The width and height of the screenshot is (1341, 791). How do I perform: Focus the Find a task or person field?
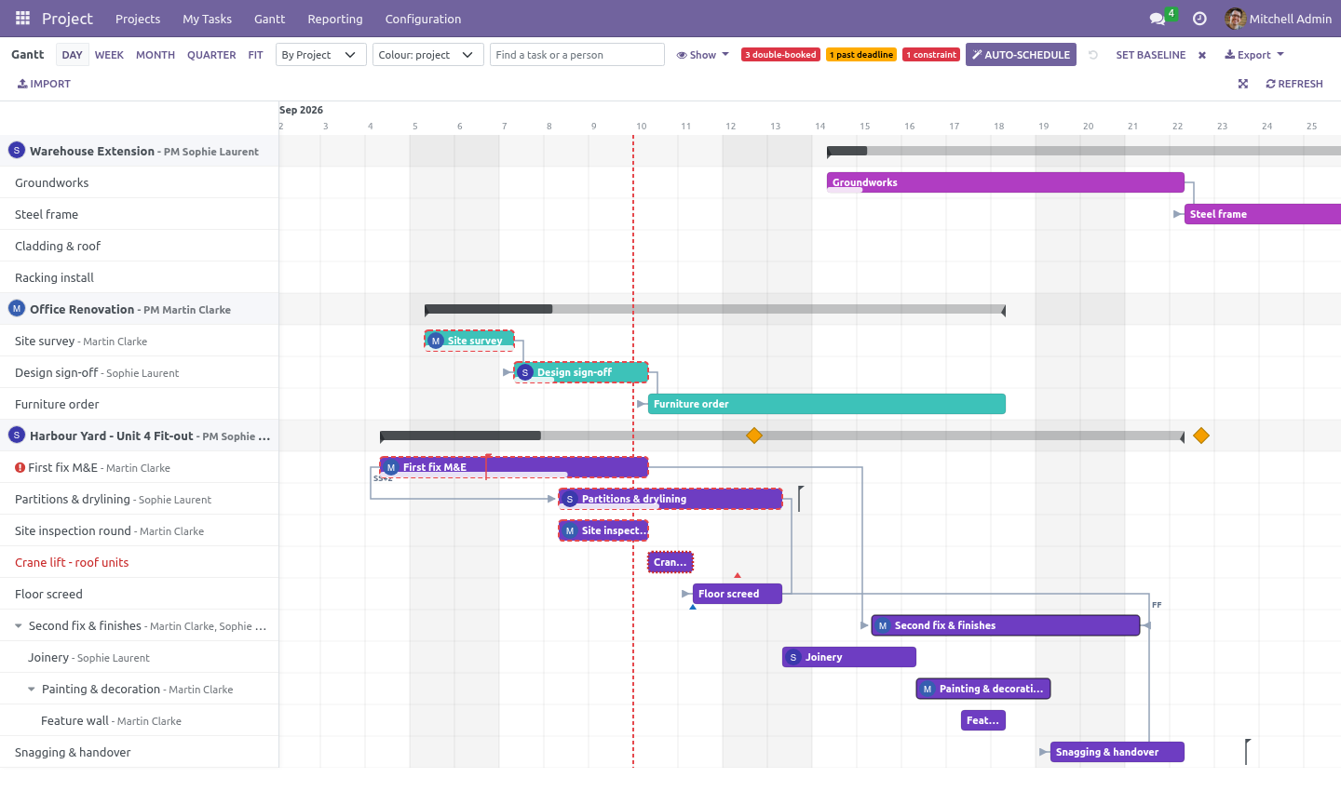tap(577, 55)
